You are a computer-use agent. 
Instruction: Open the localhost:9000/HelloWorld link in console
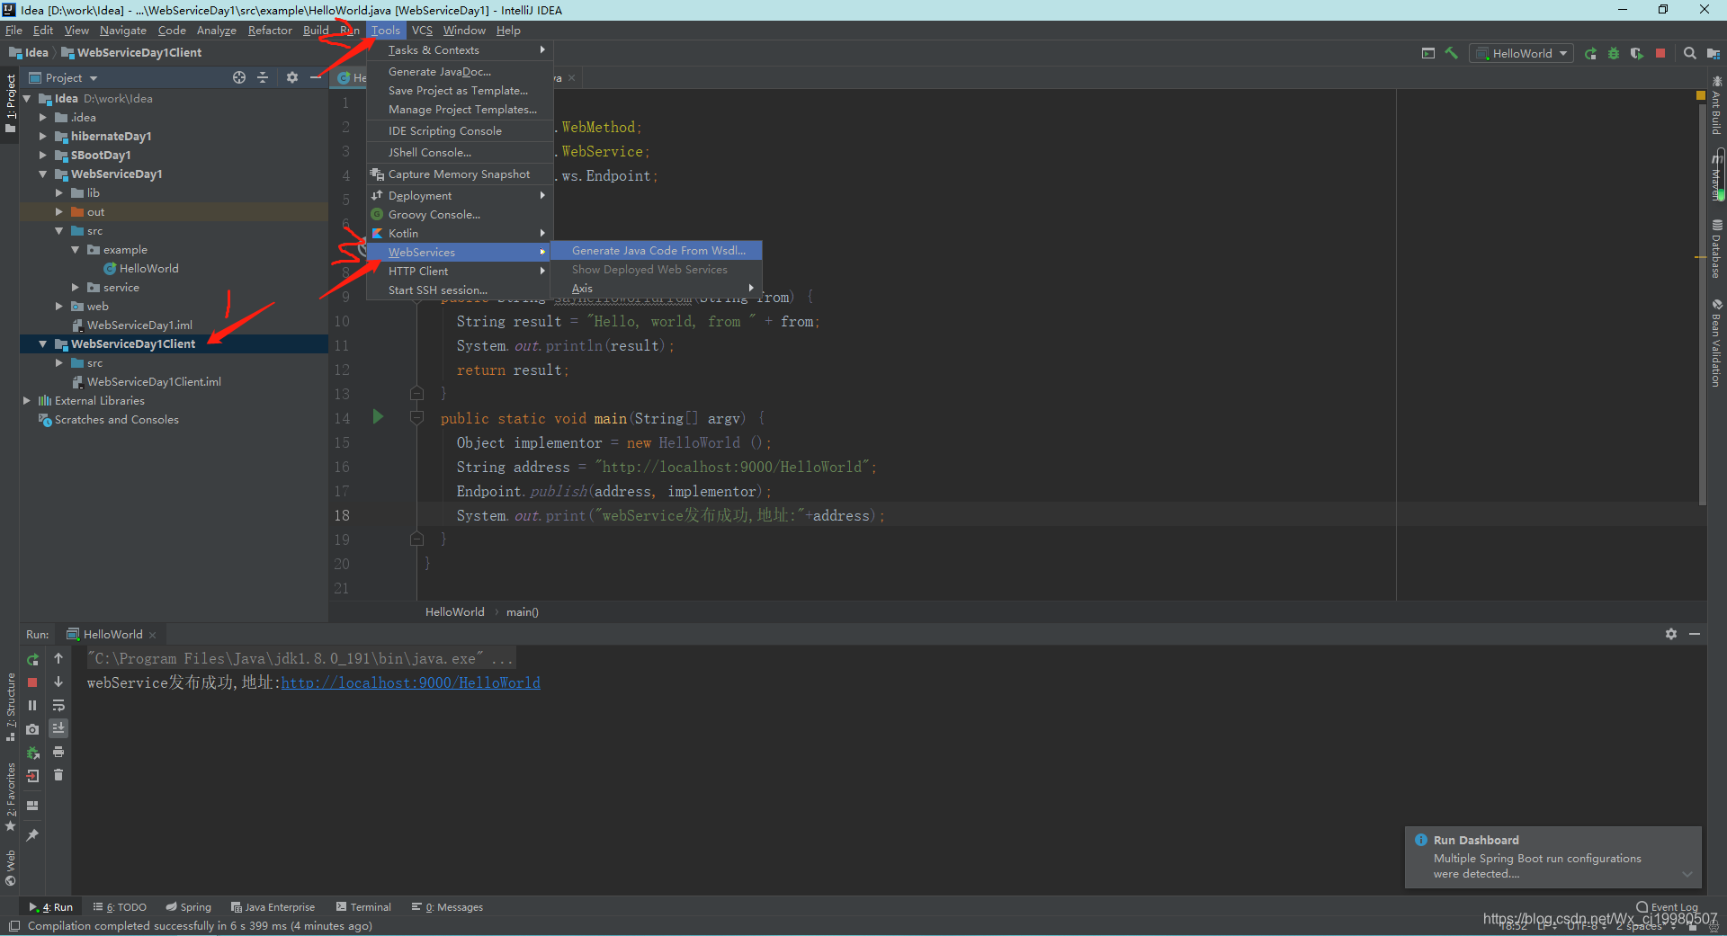coord(411,683)
